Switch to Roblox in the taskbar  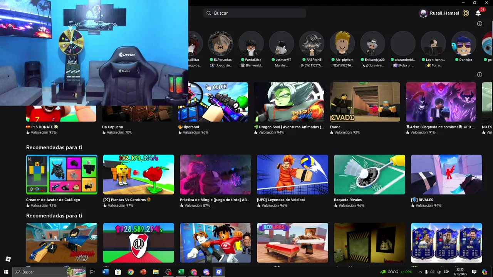219,272
